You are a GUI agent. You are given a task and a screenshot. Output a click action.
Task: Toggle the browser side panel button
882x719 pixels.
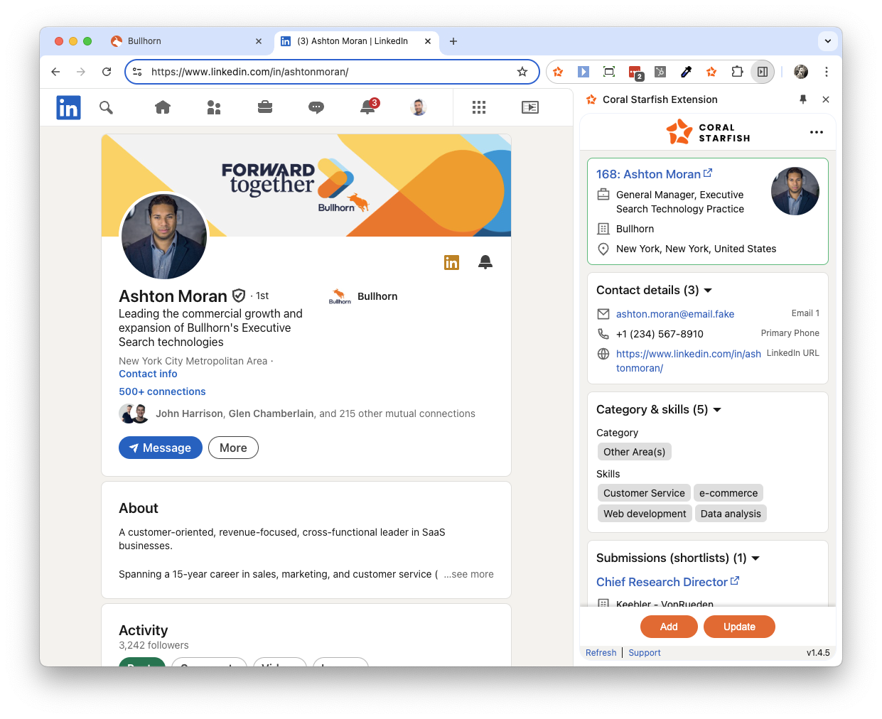pyautogui.click(x=762, y=72)
